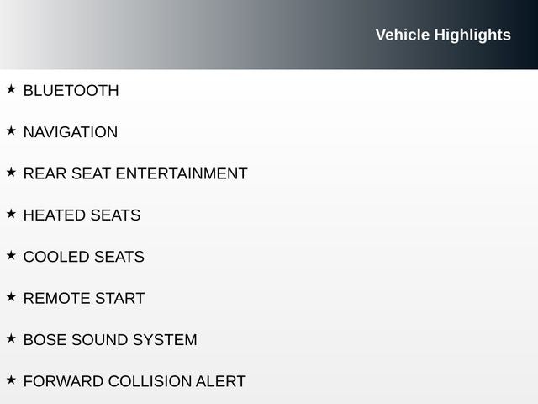Select the star bullet next to COOLED SEATS
The width and height of the screenshot is (538, 404).
click(11, 255)
